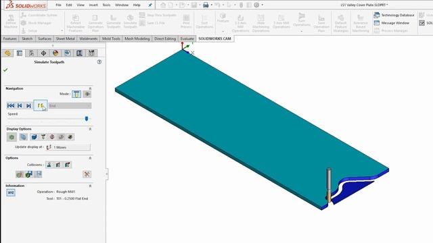Open the FeatureManager design tree tab

tap(7, 53)
